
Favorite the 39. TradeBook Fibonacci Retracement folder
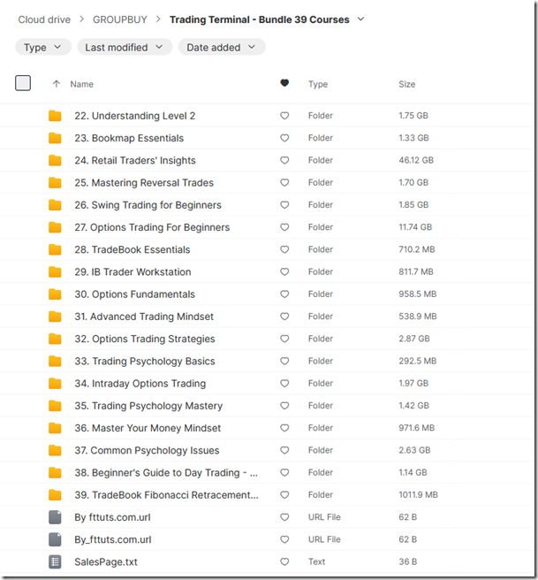point(284,495)
